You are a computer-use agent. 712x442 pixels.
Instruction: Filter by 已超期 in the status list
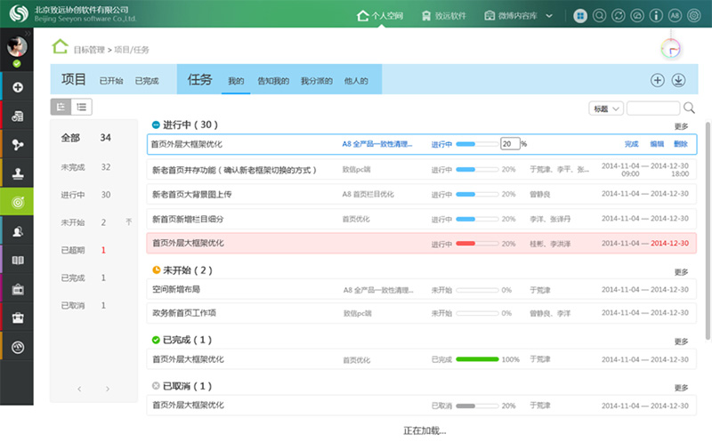(x=71, y=250)
